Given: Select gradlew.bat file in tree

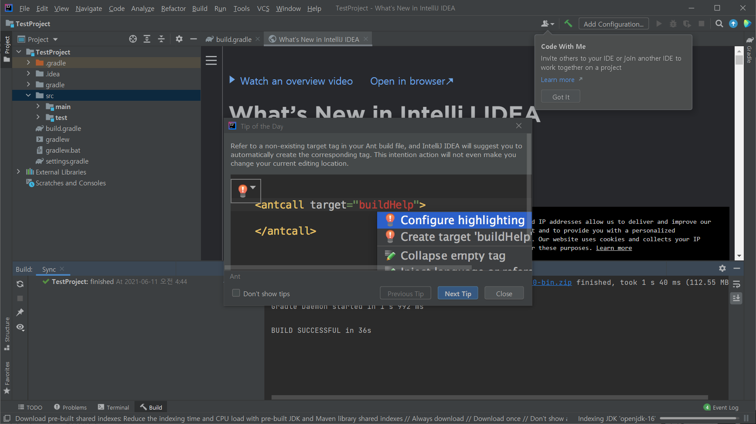Looking at the screenshot, I should (63, 150).
